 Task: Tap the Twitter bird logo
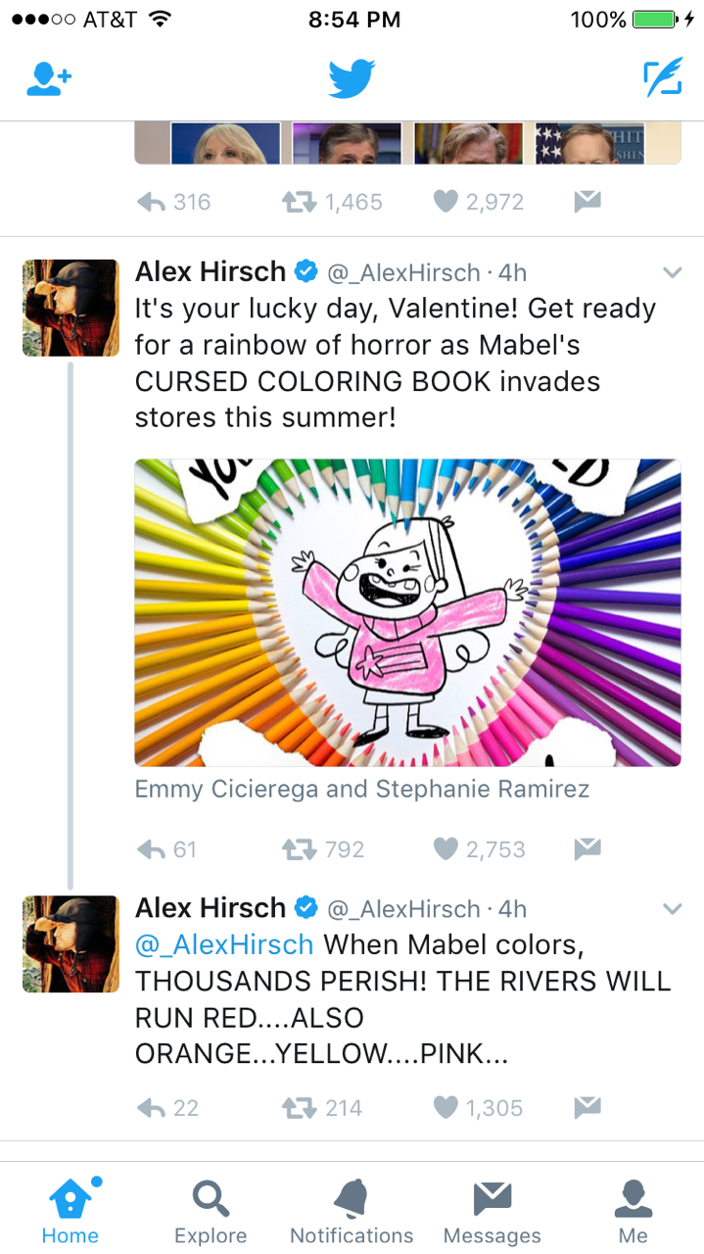click(352, 79)
